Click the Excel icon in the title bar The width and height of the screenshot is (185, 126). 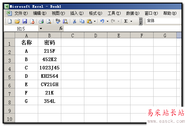point(7,6)
